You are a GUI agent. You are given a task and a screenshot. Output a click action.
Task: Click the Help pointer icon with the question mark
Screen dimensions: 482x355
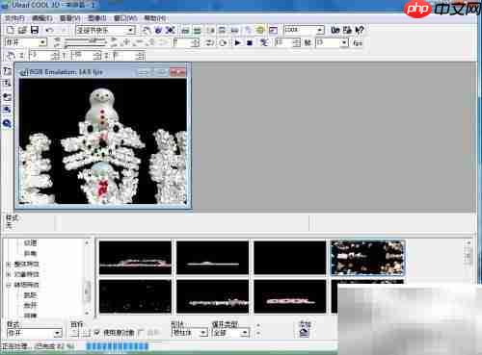point(360,30)
